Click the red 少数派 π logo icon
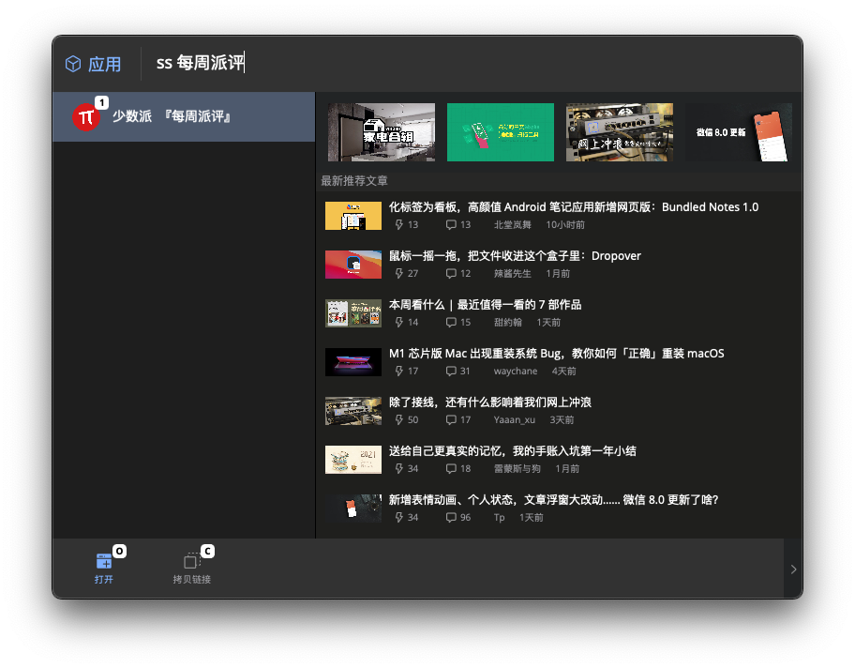 tap(86, 116)
